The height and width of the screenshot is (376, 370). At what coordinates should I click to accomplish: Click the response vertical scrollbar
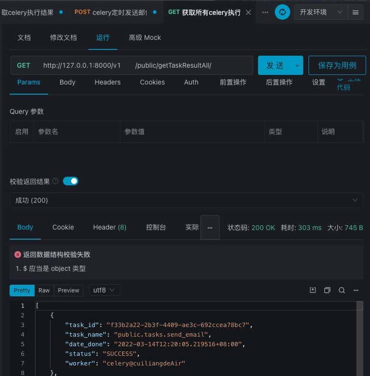tap(360, 338)
